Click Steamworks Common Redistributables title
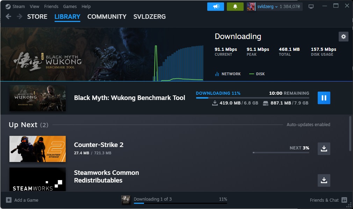This screenshot has height=209, width=353. (107, 177)
